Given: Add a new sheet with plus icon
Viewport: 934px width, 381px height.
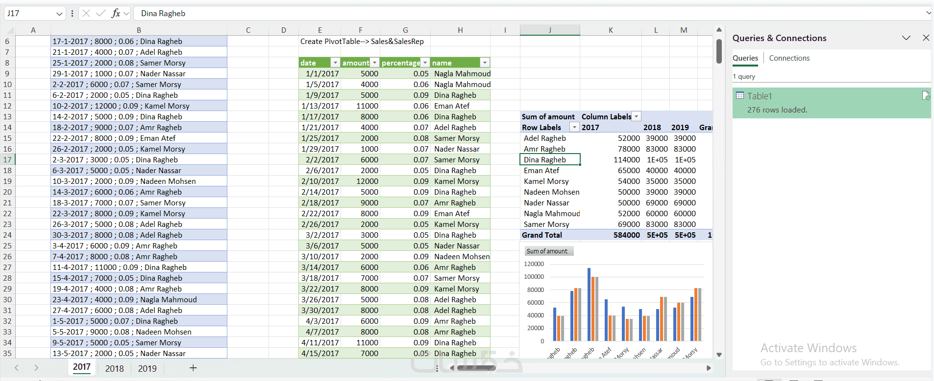Looking at the screenshot, I should 193,368.
